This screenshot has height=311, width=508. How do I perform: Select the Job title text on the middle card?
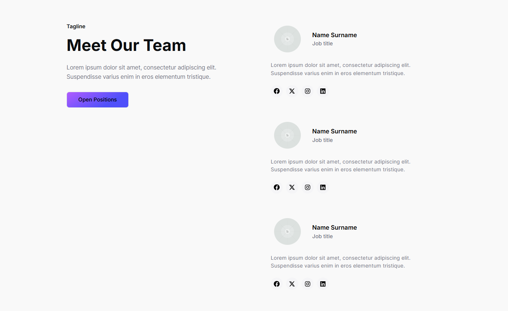click(322, 140)
